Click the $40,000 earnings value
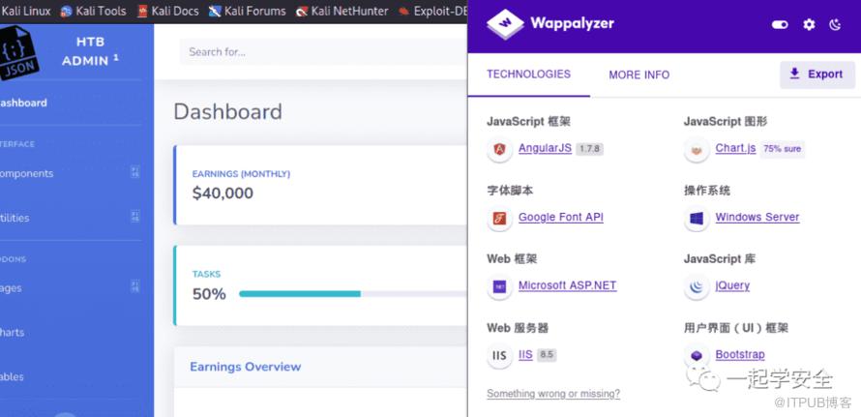Screen dimensions: 861x417 click(223, 194)
